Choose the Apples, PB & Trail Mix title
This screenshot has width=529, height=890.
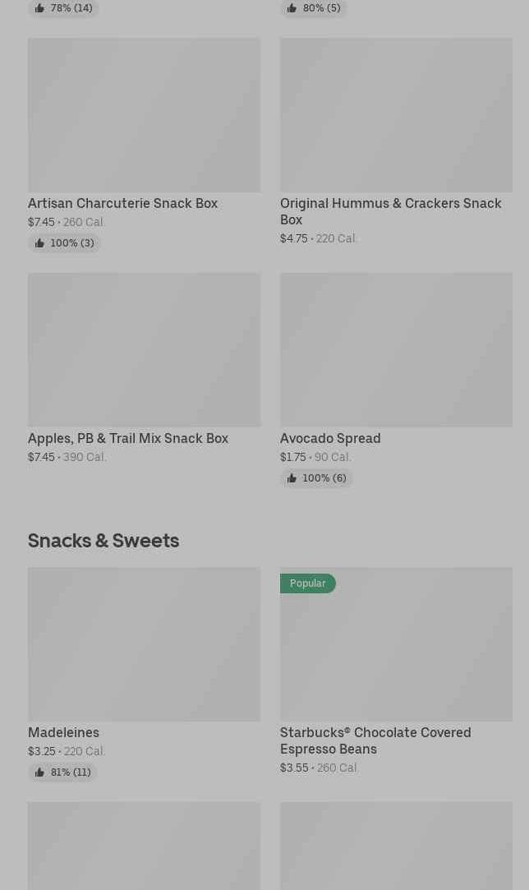(x=128, y=438)
